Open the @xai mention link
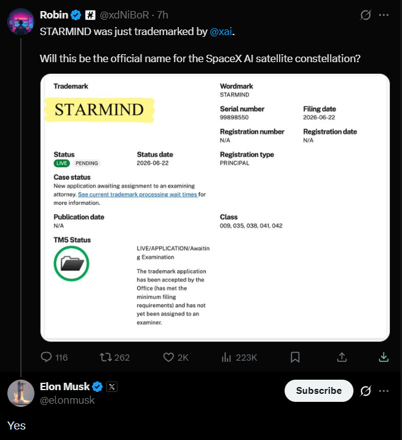 click(221, 31)
